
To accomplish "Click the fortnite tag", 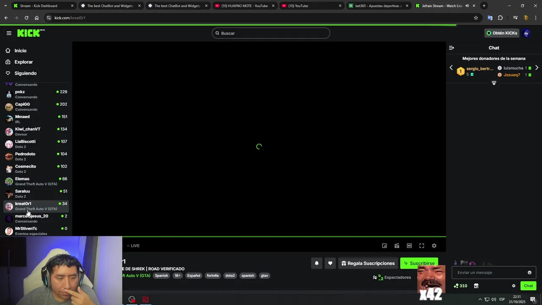I will pyautogui.click(x=213, y=276).
